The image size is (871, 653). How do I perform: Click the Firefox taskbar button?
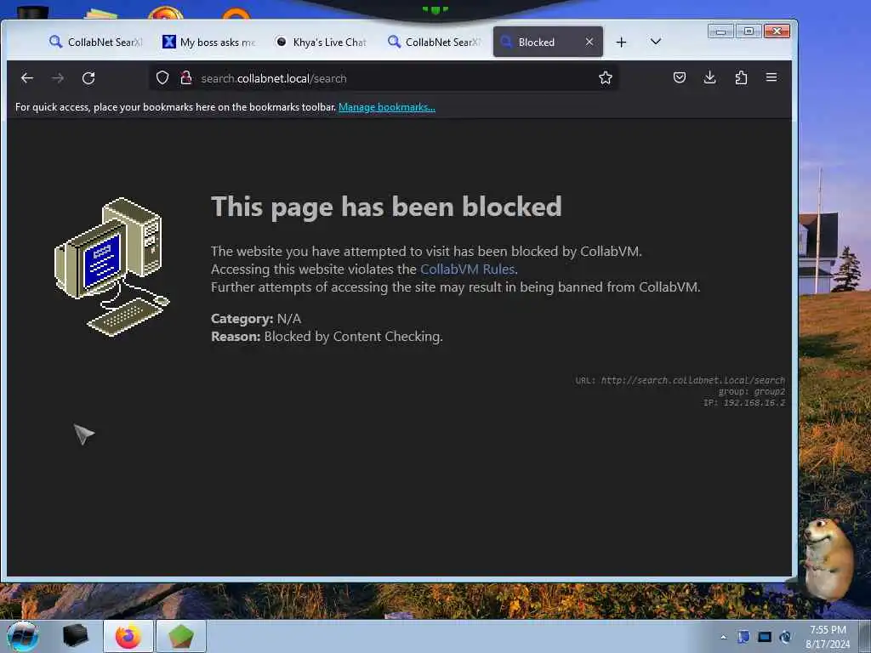[x=128, y=636]
